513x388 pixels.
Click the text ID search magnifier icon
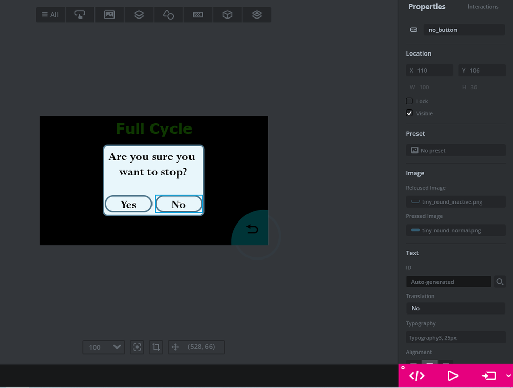[500, 282]
